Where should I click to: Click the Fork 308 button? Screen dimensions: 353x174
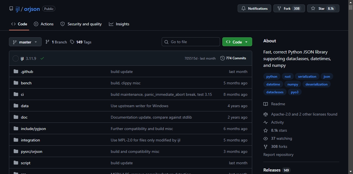289,9
